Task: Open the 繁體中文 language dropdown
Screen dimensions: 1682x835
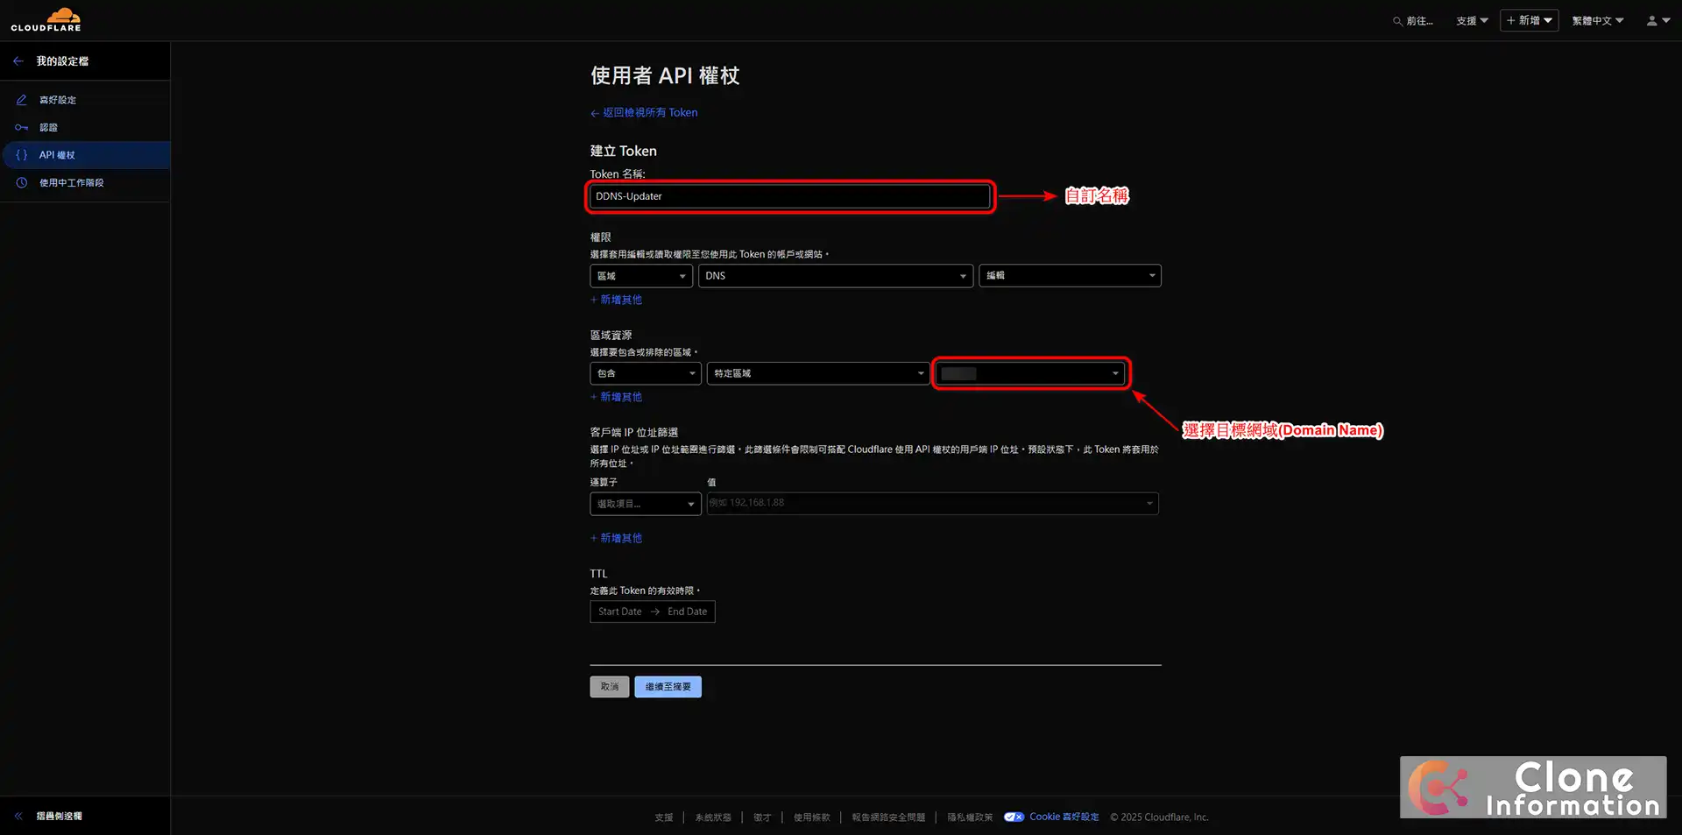Action: point(1596,20)
